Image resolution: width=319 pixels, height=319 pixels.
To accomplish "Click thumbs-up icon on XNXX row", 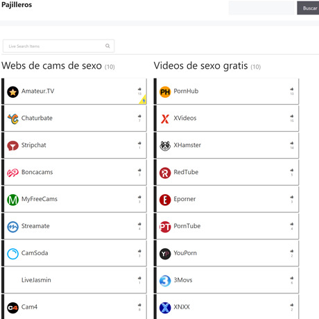I will 292,305.
